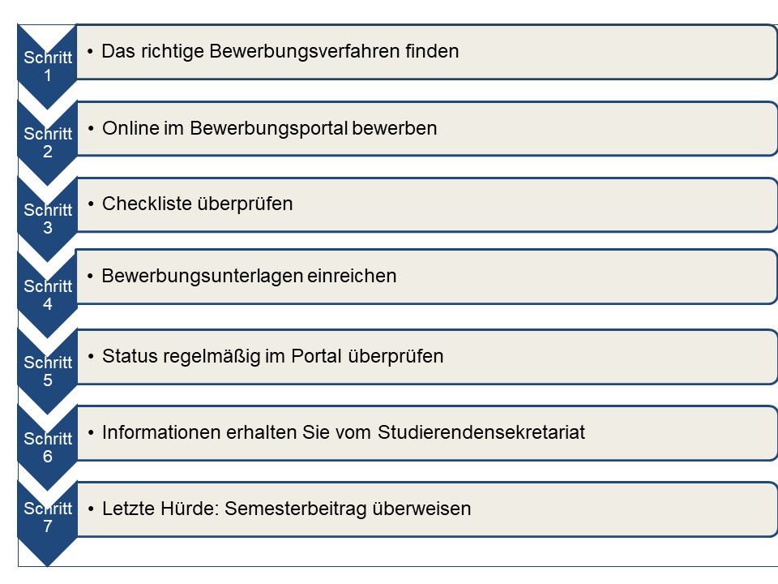
Task: Click the word 'Studierendensekretariat'
Action: click(481, 432)
